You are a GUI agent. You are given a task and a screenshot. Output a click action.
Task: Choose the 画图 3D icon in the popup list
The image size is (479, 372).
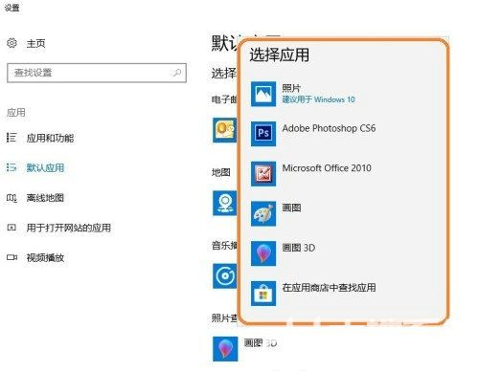click(x=263, y=253)
